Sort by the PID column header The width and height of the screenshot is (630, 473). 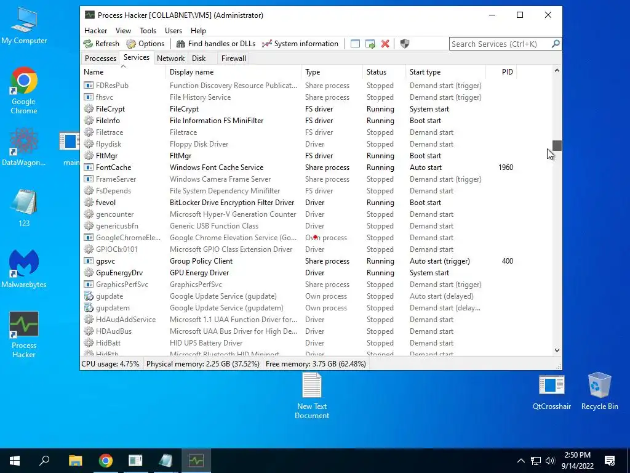coord(501,72)
